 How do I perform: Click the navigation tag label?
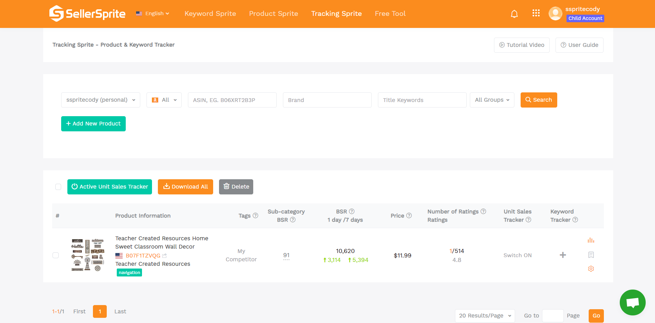pyautogui.click(x=130, y=273)
